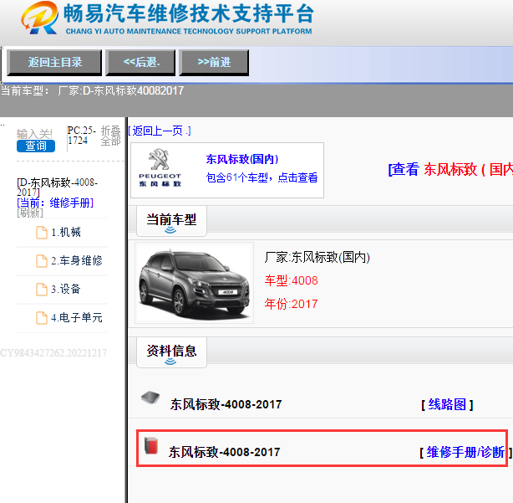Viewport: 513px width, 503px height.
Task: Click the PC.25-1724 text
Action: click(82, 136)
